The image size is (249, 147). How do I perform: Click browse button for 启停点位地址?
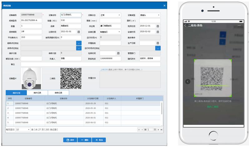click(79, 48)
